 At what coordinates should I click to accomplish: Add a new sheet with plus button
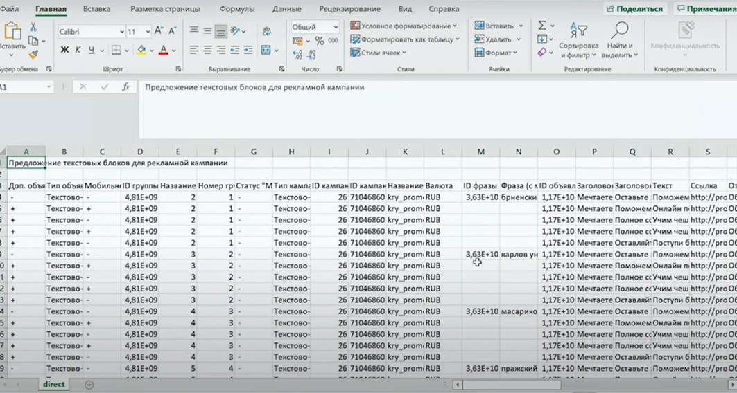click(89, 384)
